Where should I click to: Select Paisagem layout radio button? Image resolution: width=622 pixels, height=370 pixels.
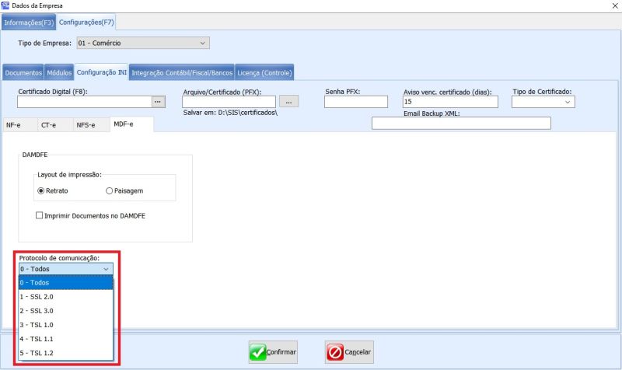point(109,190)
